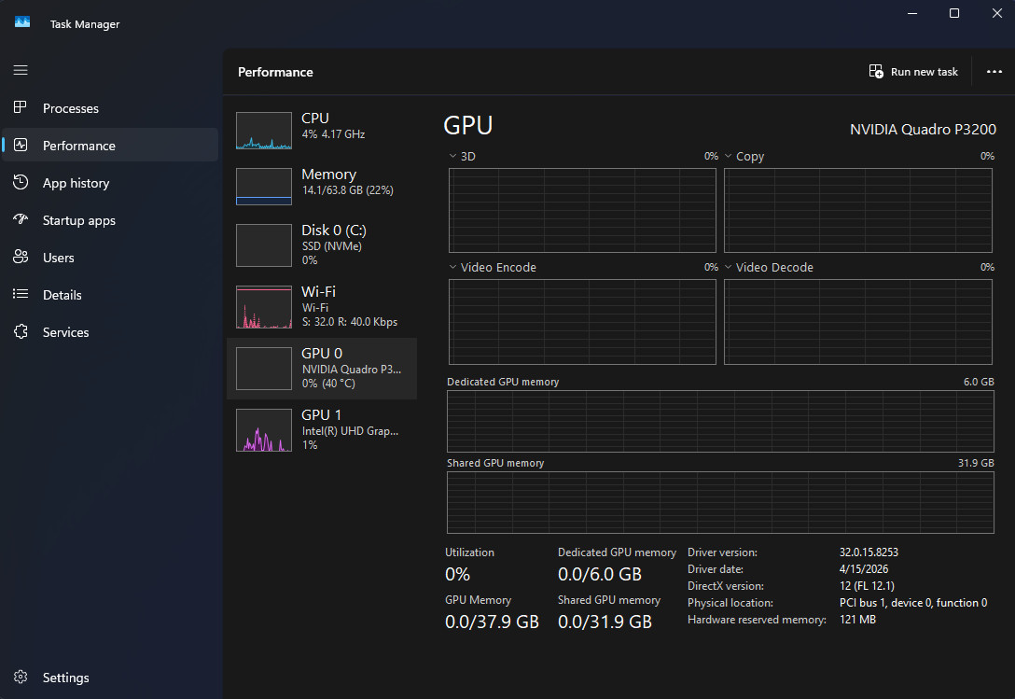1015x699 pixels.
Task: Select the GPU 1 Intel UHD thumbnail graph
Action: point(264,430)
